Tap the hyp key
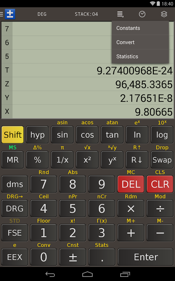 point(37,135)
